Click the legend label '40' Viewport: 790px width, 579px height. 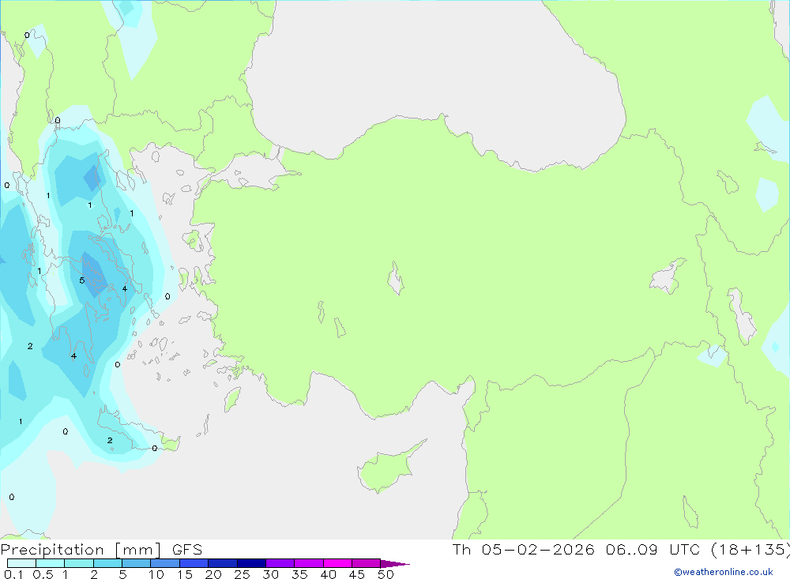tap(329, 574)
